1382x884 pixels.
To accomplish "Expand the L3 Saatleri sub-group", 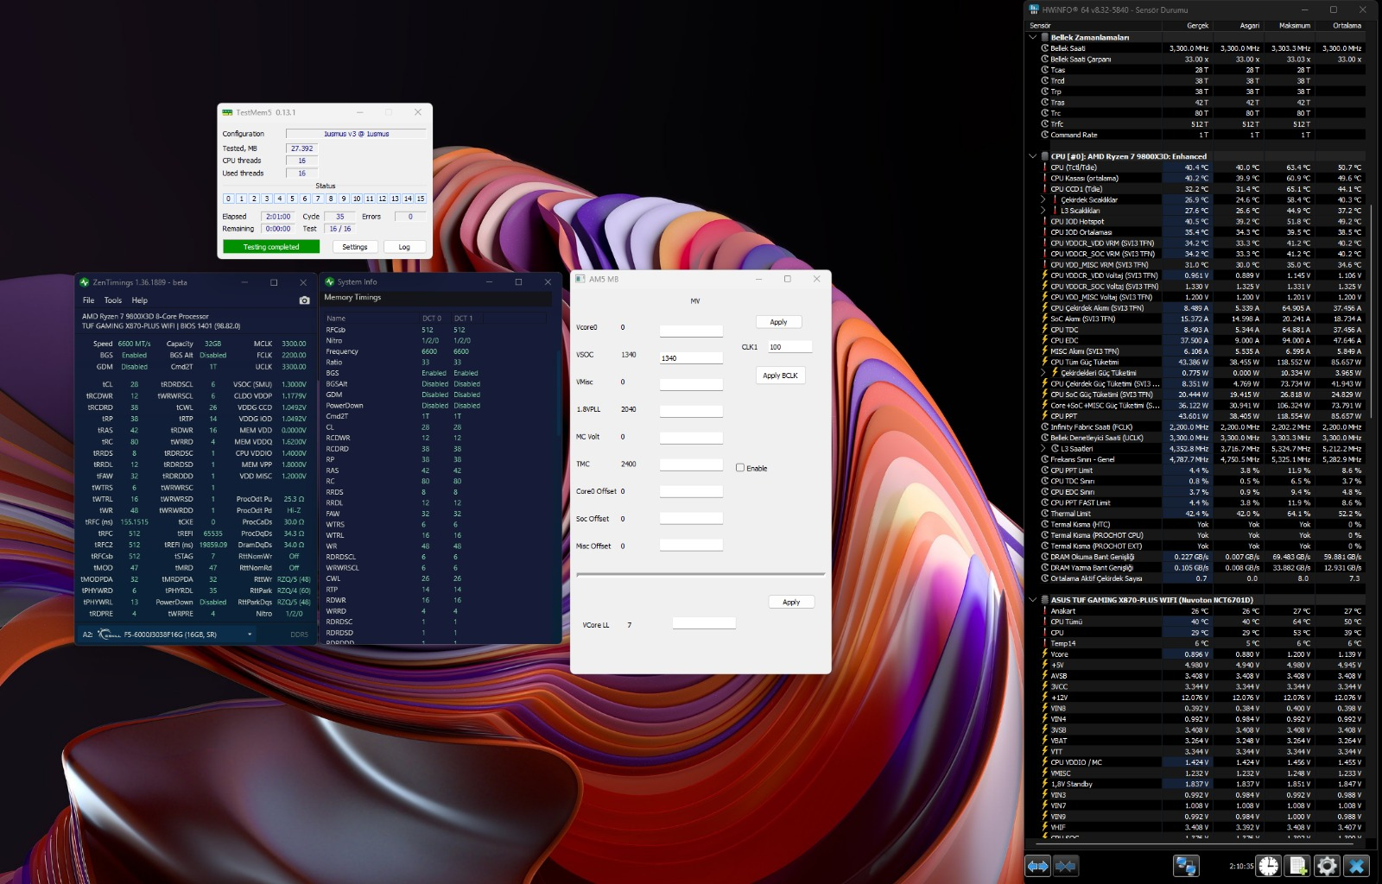I will pyautogui.click(x=1043, y=449).
